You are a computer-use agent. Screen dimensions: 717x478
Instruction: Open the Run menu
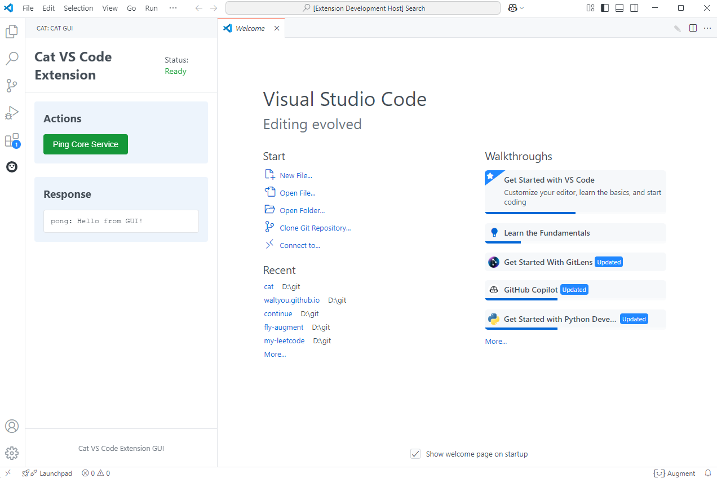[152, 8]
